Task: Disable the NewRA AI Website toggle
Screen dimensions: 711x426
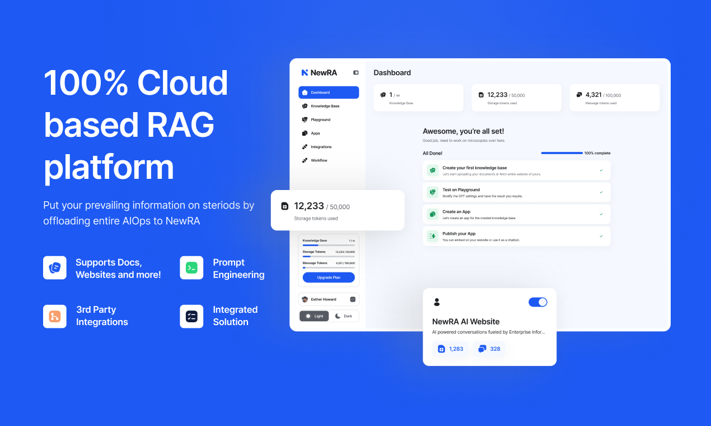Action: click(538, 302)
